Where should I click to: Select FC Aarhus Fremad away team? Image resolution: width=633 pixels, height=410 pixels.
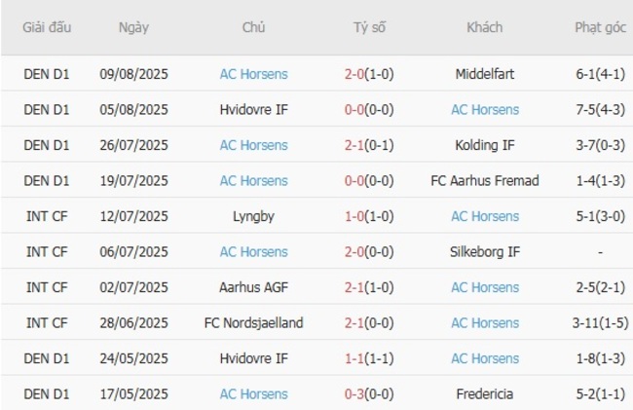tap(485, 180)
